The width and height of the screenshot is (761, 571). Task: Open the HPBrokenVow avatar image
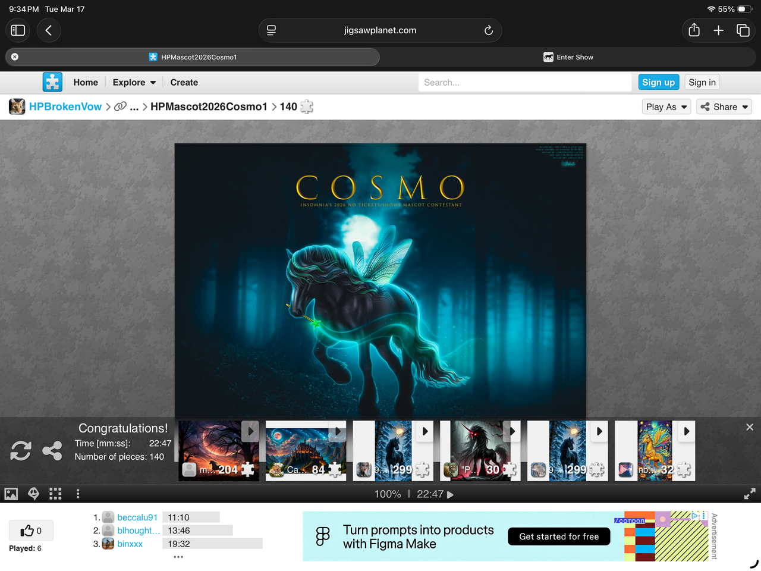coord(17,106)
